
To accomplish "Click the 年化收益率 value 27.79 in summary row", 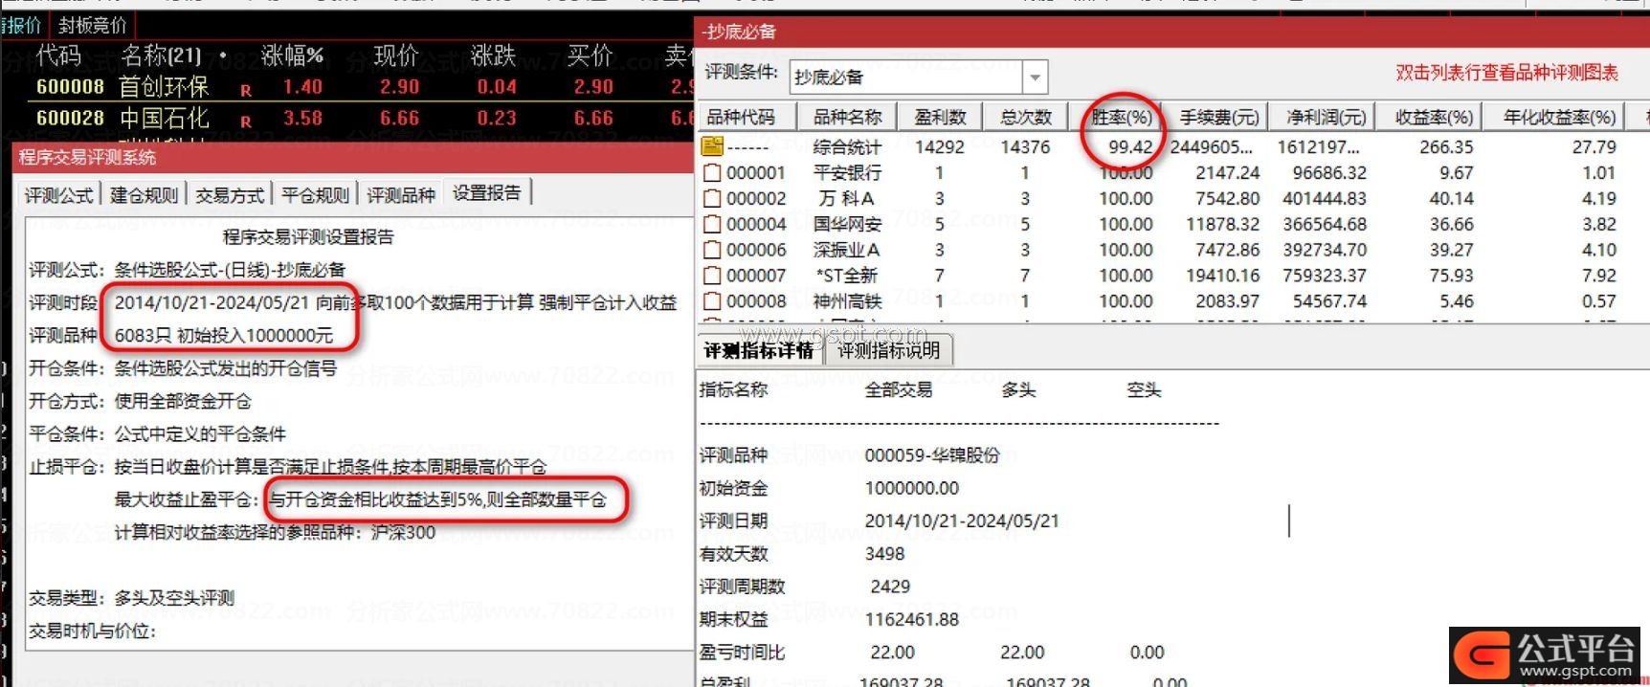I will [x=1594, y=146].
